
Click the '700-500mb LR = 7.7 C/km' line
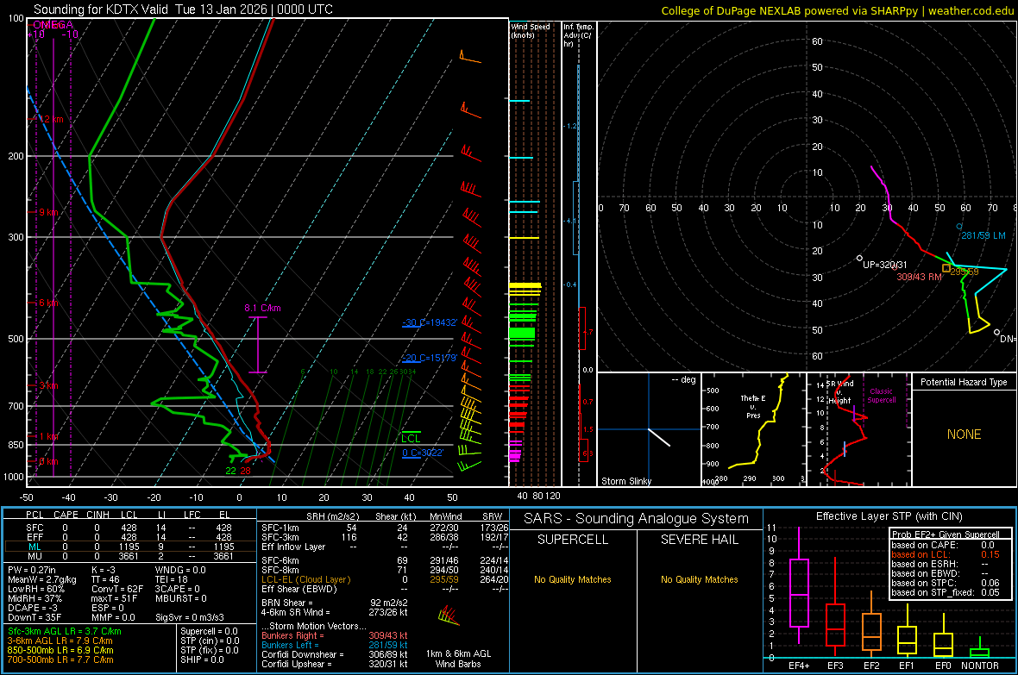tap(60, 659)
